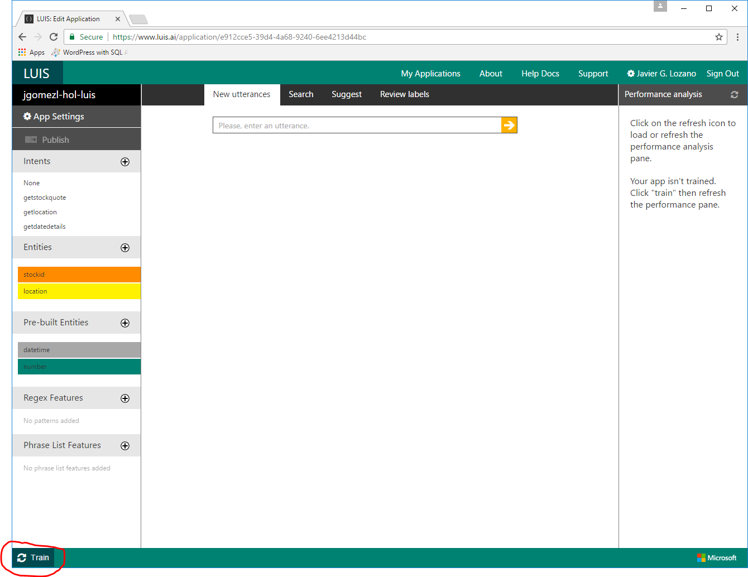The width and height of the screenshot is (748, 577).
Task: Click the Chrome profile icon
Action: [660, 6]
